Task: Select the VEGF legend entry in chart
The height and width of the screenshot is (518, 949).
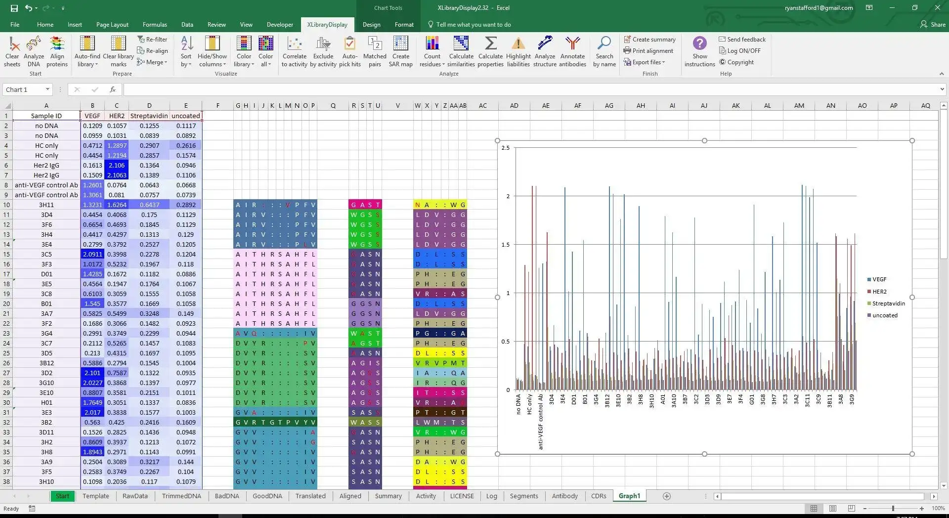Action: [x=877, y=279]
